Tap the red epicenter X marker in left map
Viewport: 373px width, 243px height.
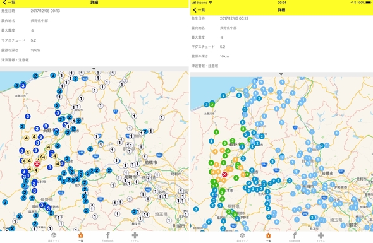pyautogui.click(x=37, y=163)
